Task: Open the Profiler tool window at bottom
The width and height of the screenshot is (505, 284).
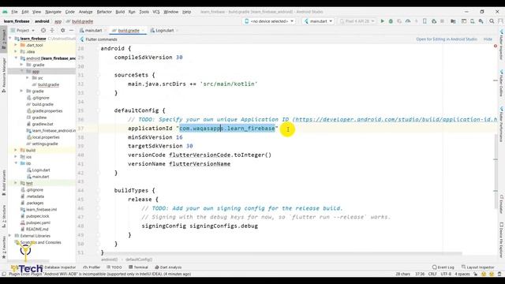Action: pyautogui.click(x=92, y=267)
